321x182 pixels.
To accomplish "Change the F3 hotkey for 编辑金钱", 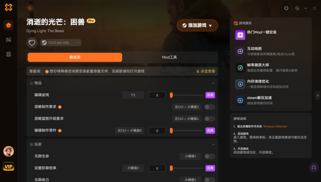I will point(133,95).
